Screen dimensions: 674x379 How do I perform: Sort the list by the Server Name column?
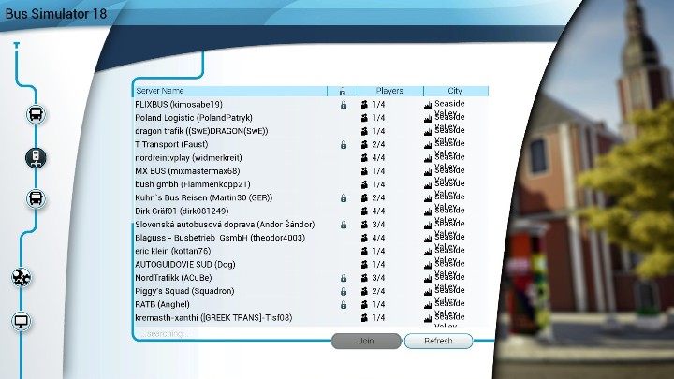point(160,91)
